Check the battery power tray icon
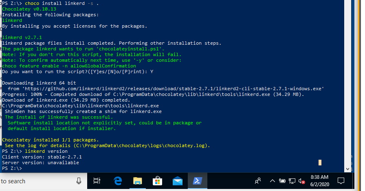Screen dimensions: 365x191 tap(282, 181)
